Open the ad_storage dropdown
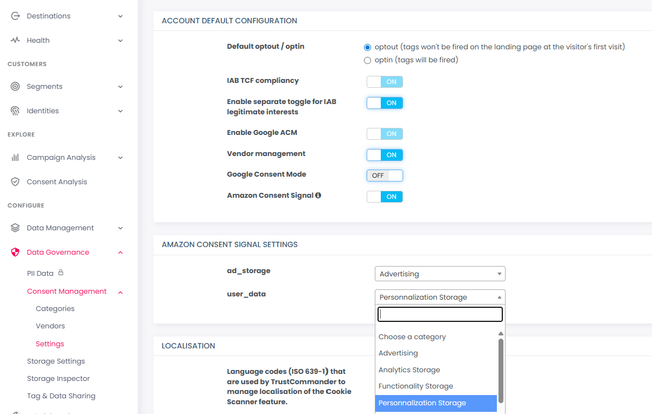The height and width of the screenshot is (414, 652). [439, 274]
